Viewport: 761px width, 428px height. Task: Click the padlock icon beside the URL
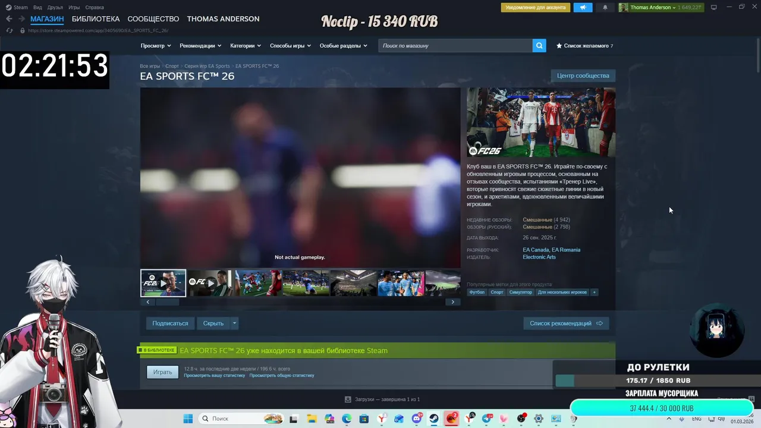click(23, 30)
